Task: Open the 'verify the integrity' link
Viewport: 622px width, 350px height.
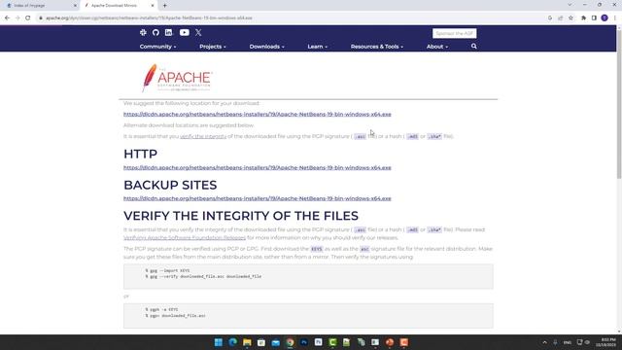Action: (x=203, y=136)
